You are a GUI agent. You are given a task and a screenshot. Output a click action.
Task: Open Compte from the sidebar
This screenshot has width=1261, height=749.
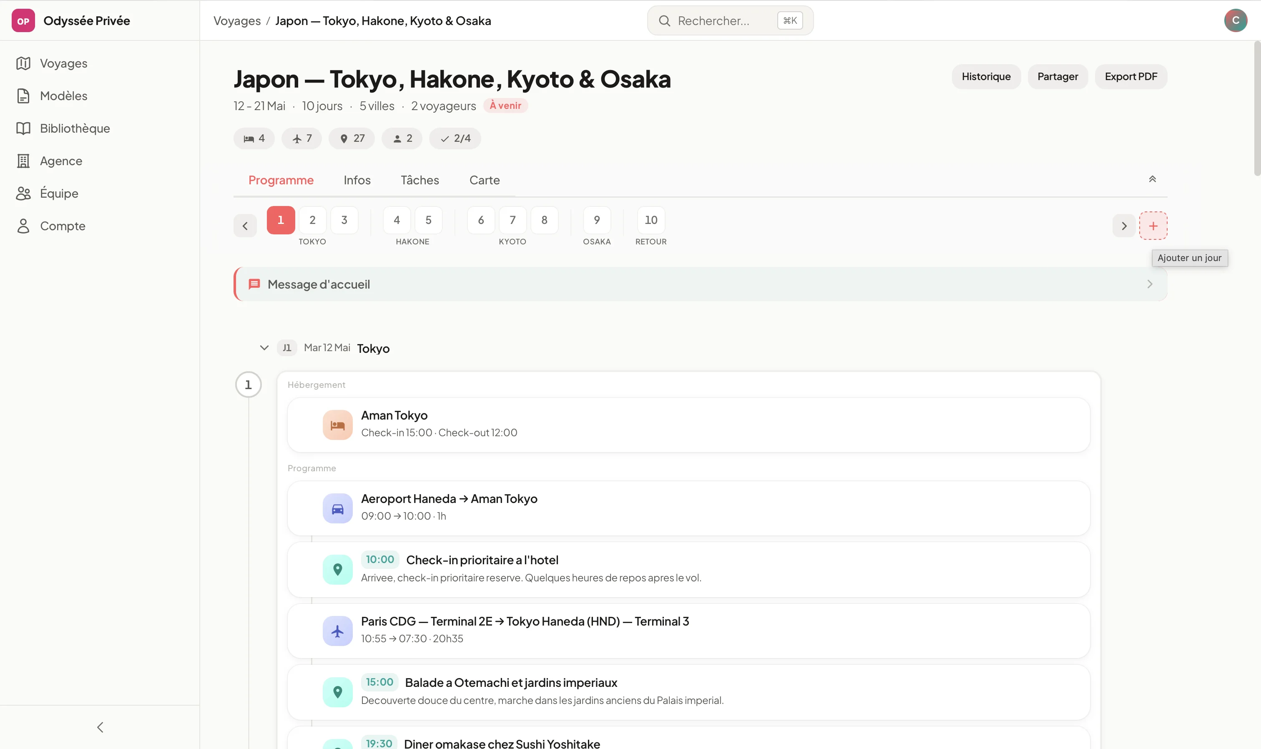(x=63, y=226)
